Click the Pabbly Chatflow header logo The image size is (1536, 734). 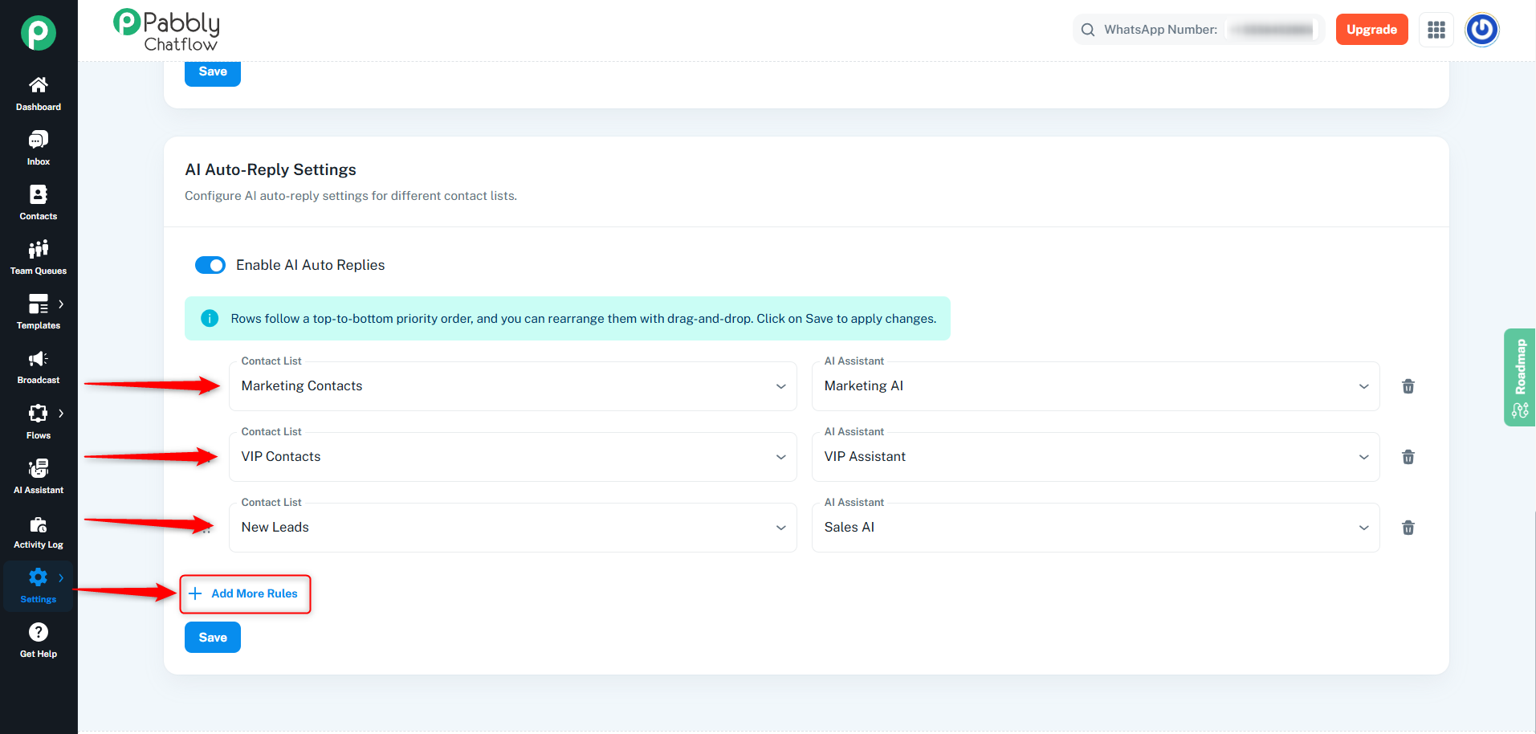click(x=167, y=31)
